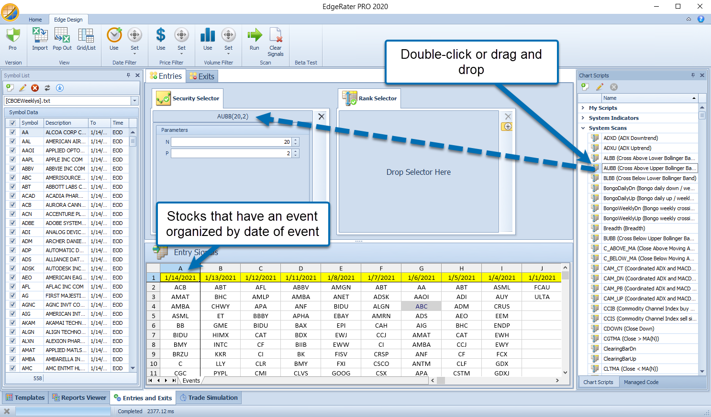Viewport: 711px width, 417px height.
Task: Click the Chart Scripts vertical scrollbar thumb
Action: 702,115
